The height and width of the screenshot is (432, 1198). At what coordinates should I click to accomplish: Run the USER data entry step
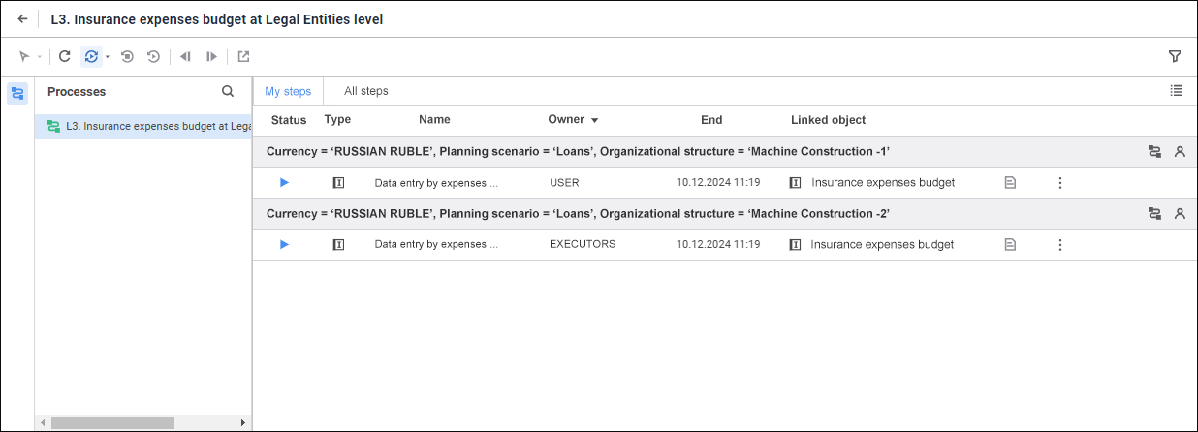coord(284,182)
